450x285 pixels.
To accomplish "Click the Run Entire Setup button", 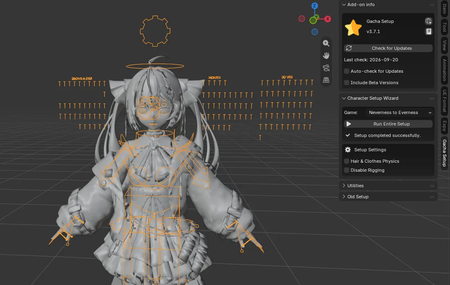I will (x=388, y=124).
